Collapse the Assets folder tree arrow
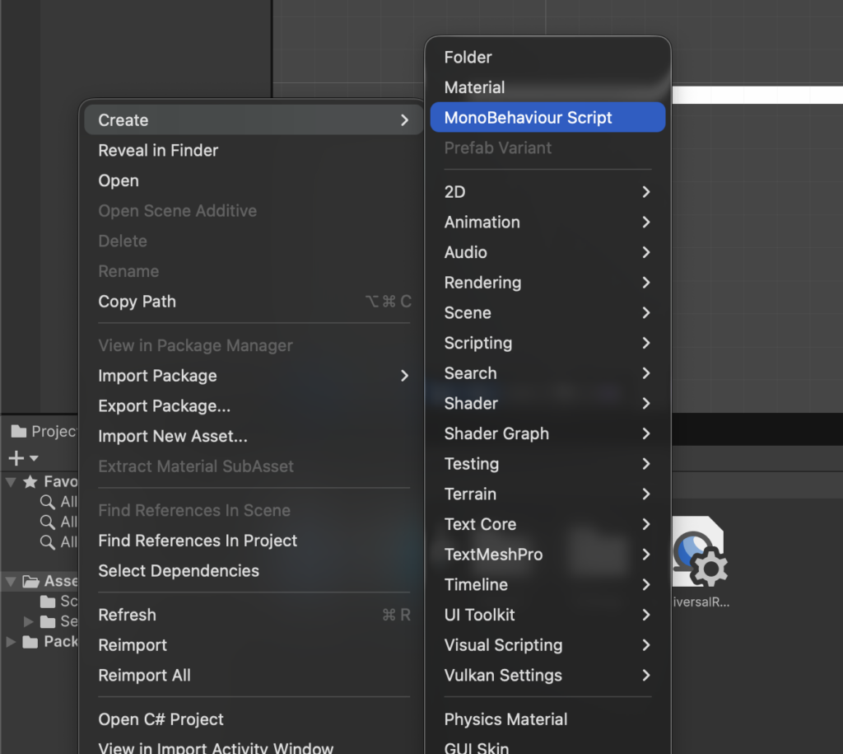 tap(11, 582)
